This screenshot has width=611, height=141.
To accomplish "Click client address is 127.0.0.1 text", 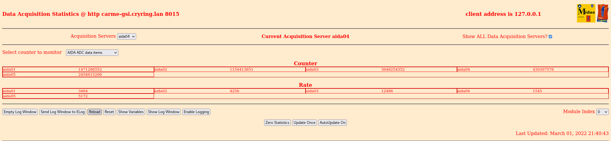I will tap(503, 14).
